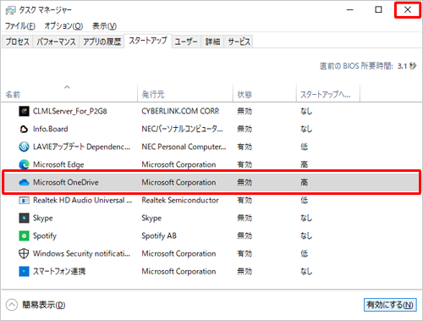Select the Microsoft OneDrive entry name
Viewport: 423px width, 321px height.
point(66,182)
